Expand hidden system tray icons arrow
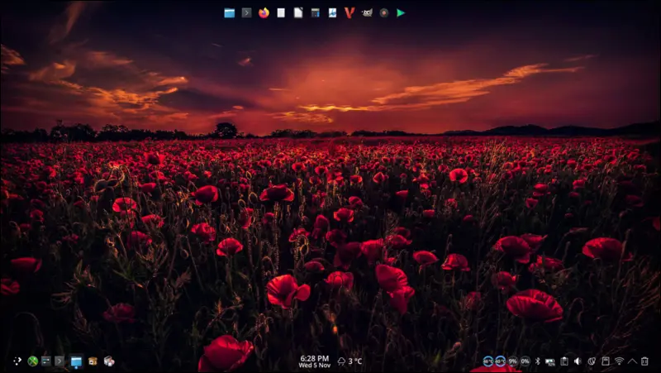The height and width of the screenshot is (373, 661). point(632,361)
